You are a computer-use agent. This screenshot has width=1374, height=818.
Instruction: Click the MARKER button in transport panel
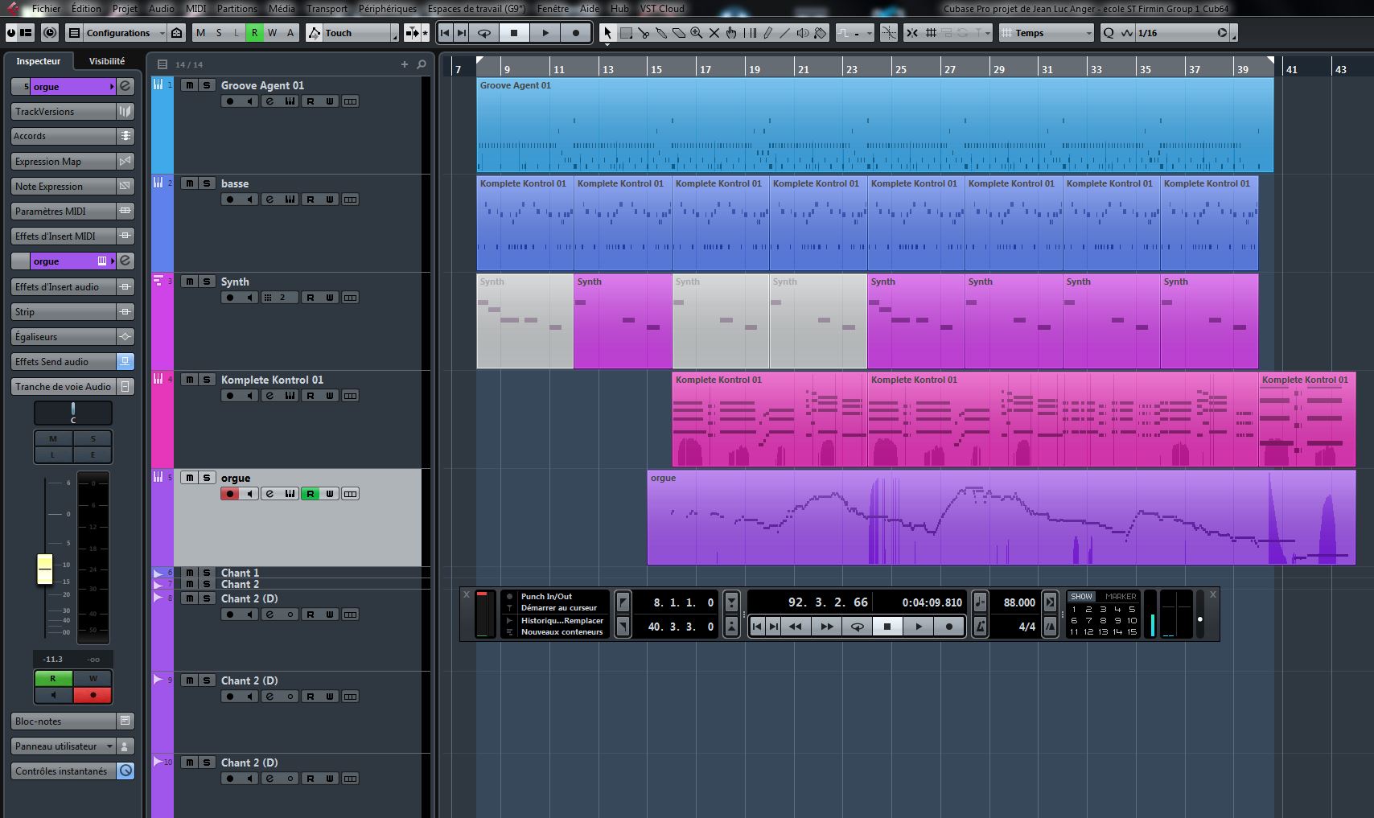[x=1120, y=596]
